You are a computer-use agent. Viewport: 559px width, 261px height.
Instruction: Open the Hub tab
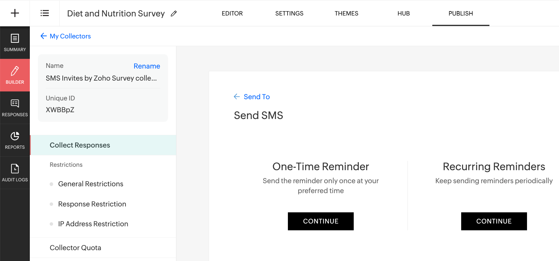click(x=404, y=13)
